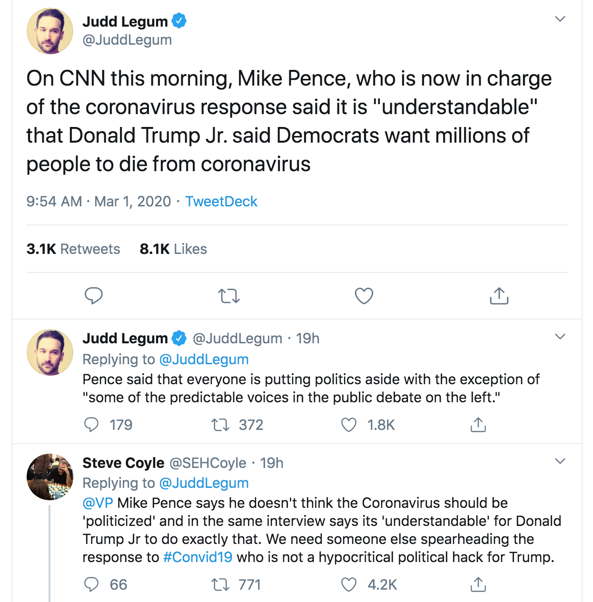This screenshot has width=593, height=602.
Task: Retweet the reply with 372 retweets
Action: [220, 425]
